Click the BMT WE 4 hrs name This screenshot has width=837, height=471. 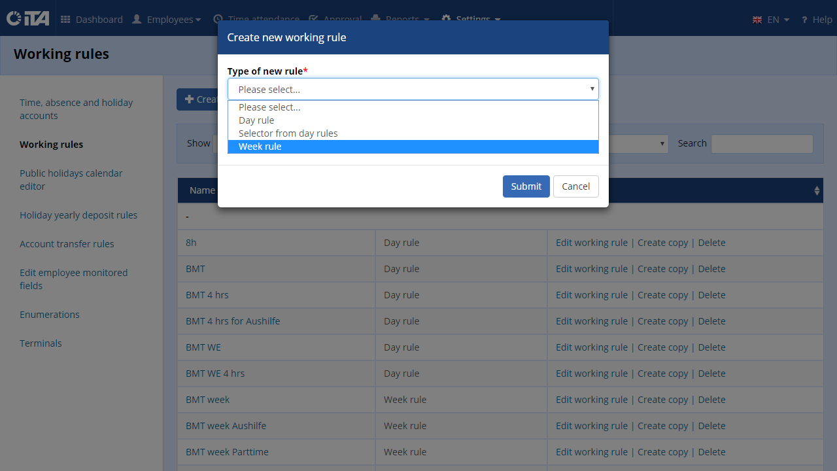[215, 374]
